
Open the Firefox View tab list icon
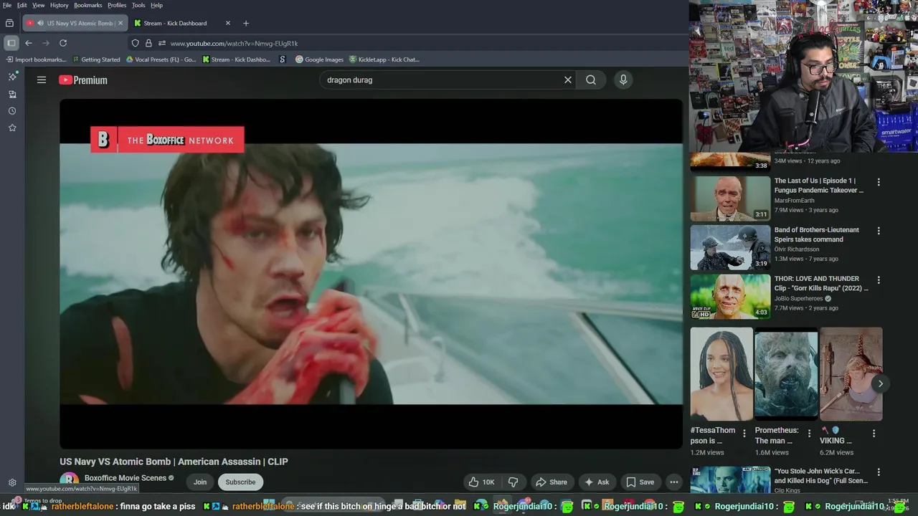9,23
